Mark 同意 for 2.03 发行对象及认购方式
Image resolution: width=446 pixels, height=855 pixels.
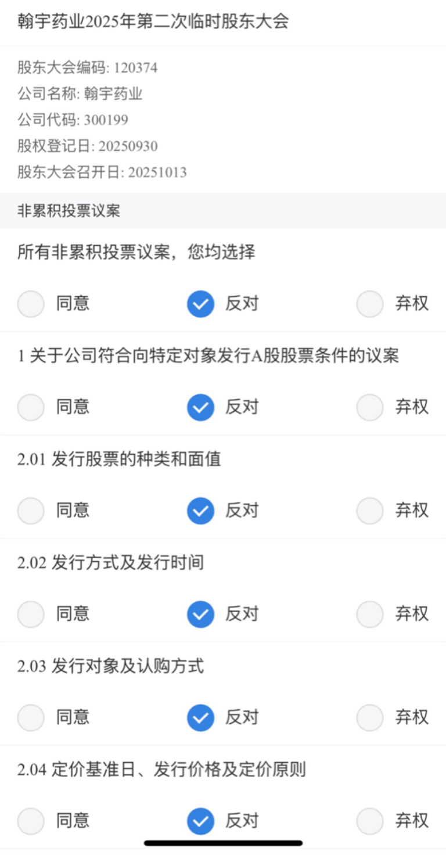pyautogui.click(x=31, y=717)
